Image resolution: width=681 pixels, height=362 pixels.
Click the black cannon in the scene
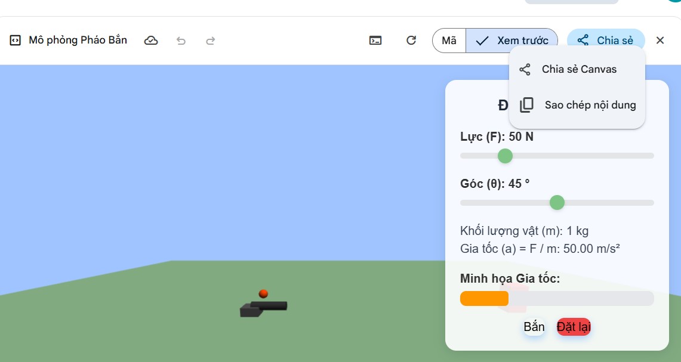[263, 308]
